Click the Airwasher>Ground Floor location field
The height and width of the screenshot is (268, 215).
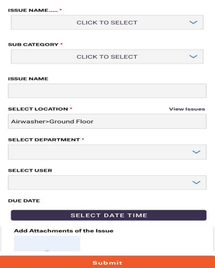107,121
